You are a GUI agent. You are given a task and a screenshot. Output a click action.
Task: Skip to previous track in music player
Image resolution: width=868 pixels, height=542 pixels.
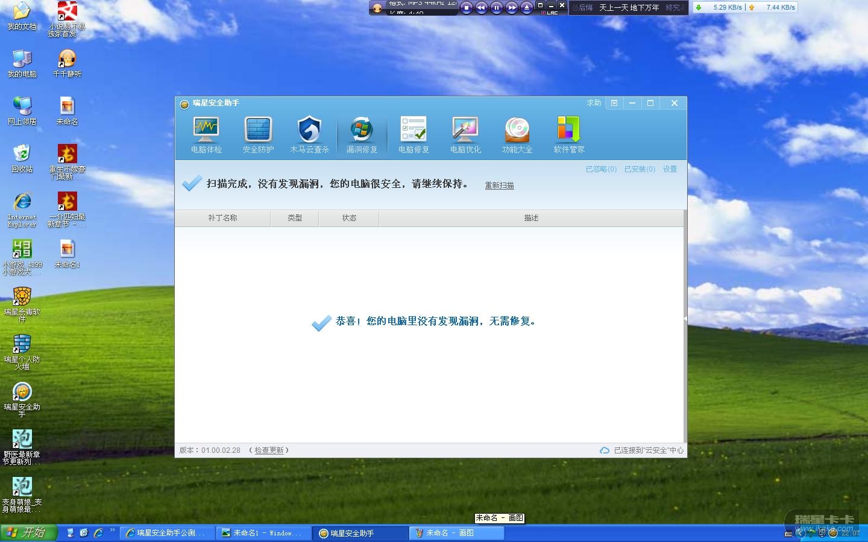coord(481,8)
